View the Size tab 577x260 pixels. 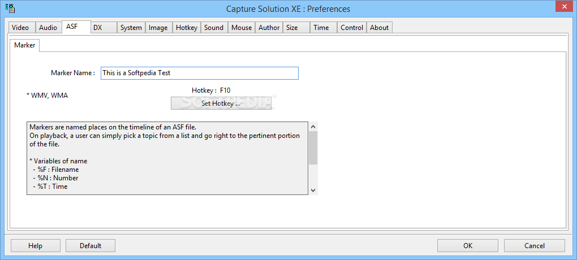292,28
